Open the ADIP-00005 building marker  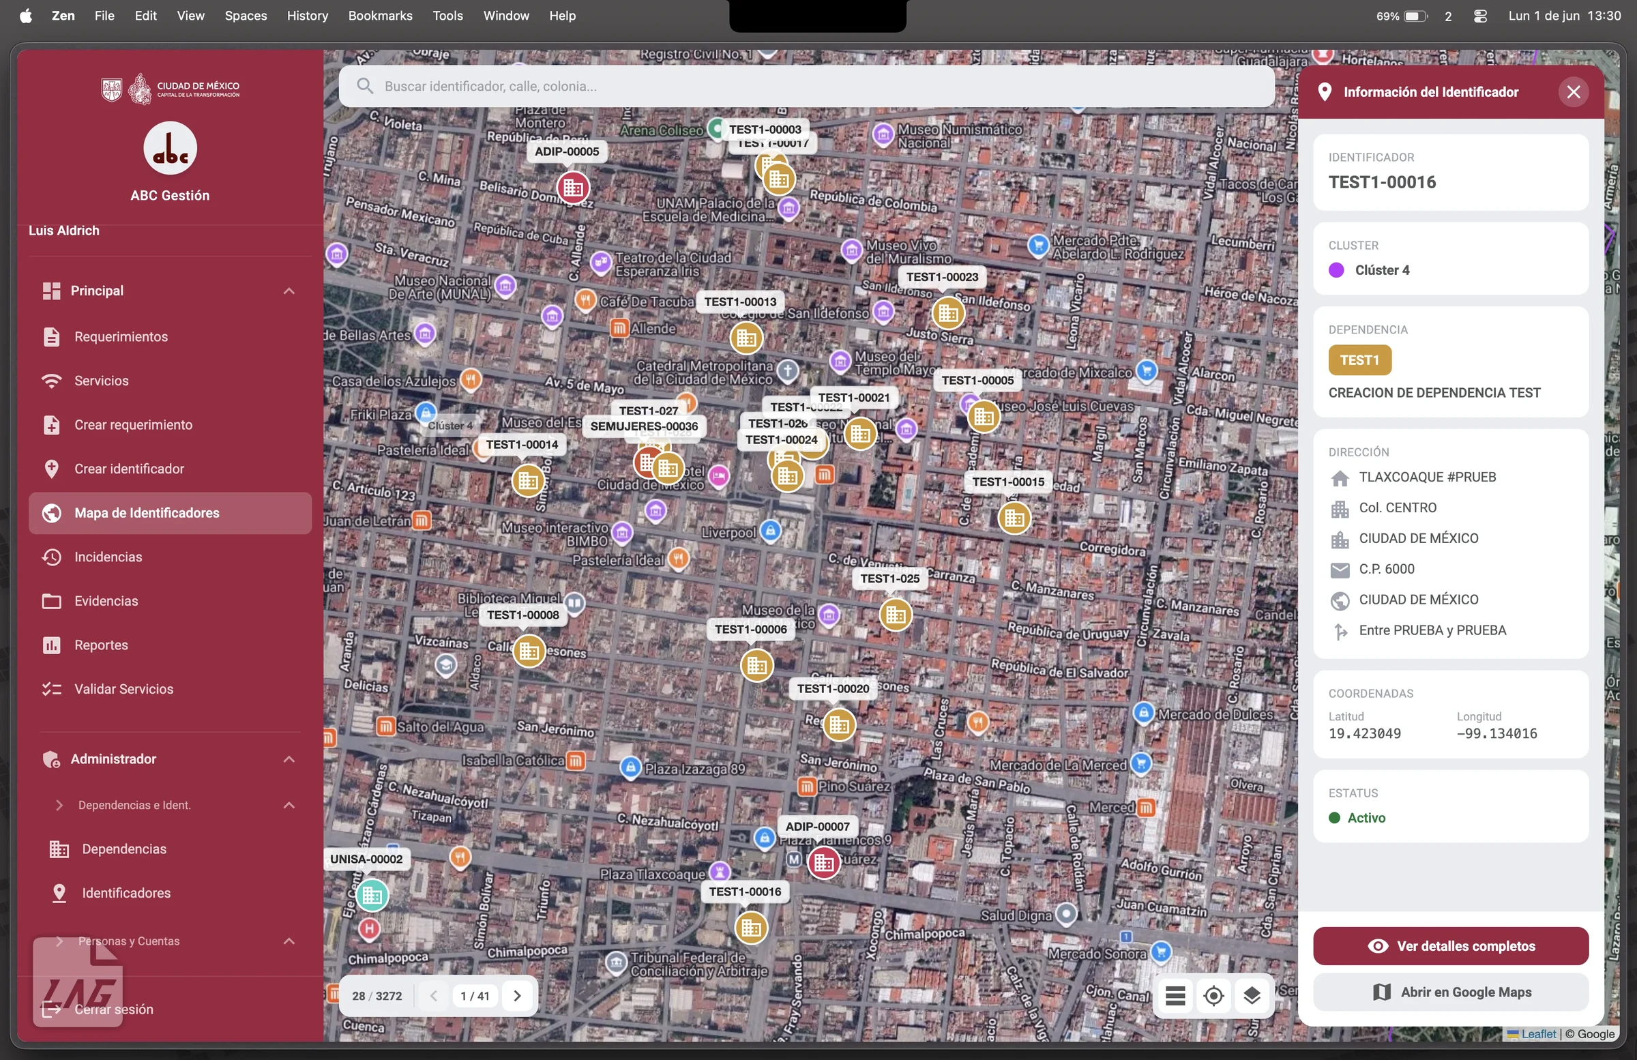(x=573, y=187)
